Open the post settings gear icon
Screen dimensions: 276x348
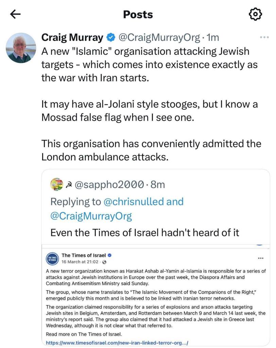click(x=255, y=14)
